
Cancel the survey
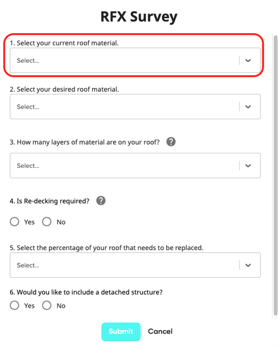(160, 331)
